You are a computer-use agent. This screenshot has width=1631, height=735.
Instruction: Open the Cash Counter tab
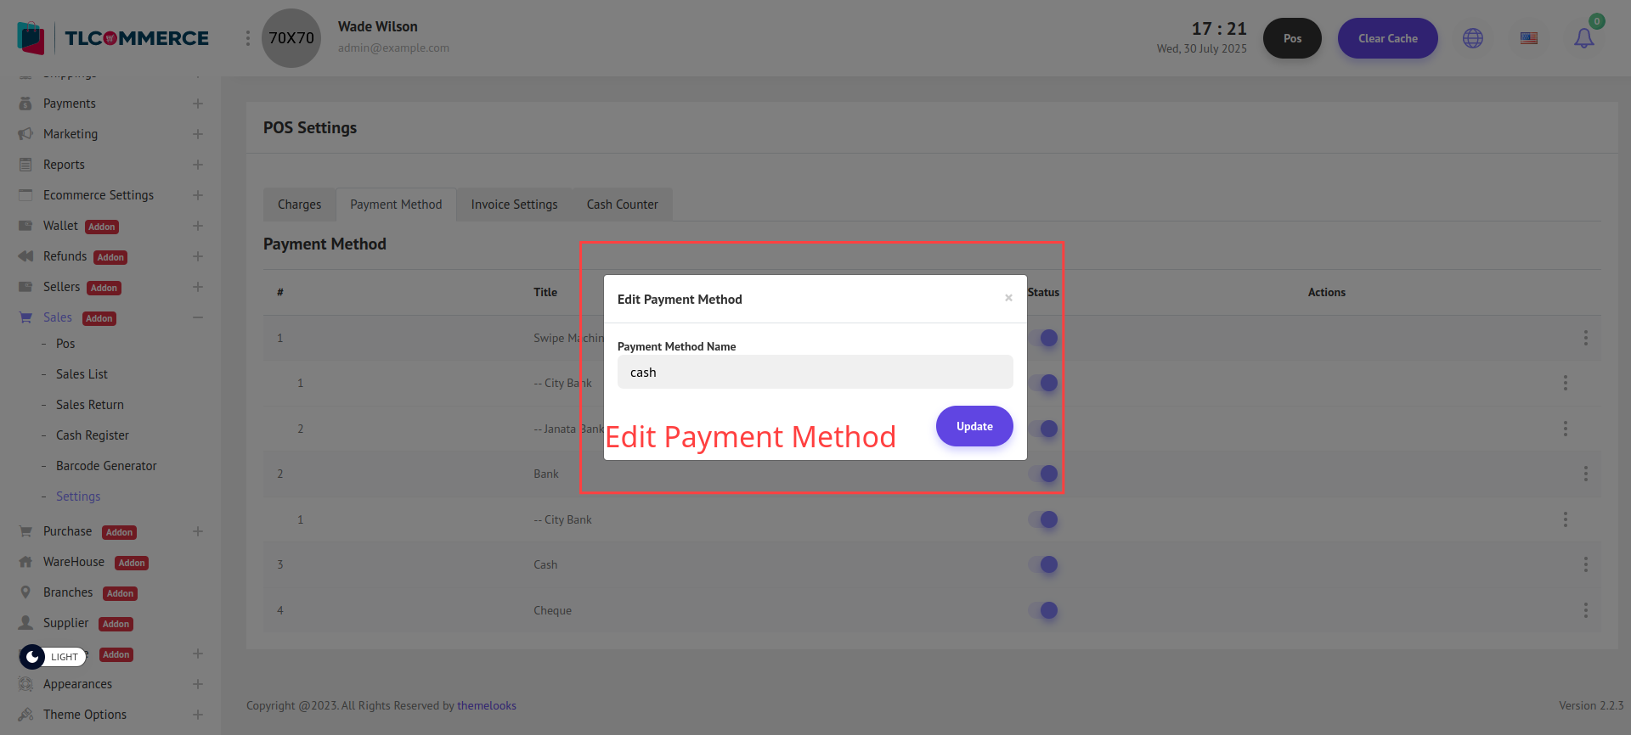coord(622,205)
